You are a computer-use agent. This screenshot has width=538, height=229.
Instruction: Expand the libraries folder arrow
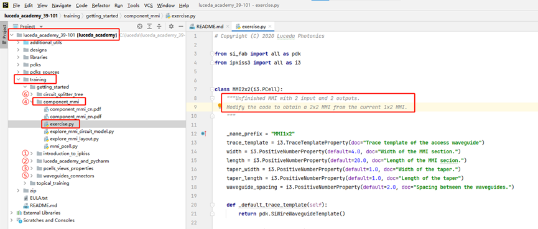19,58
